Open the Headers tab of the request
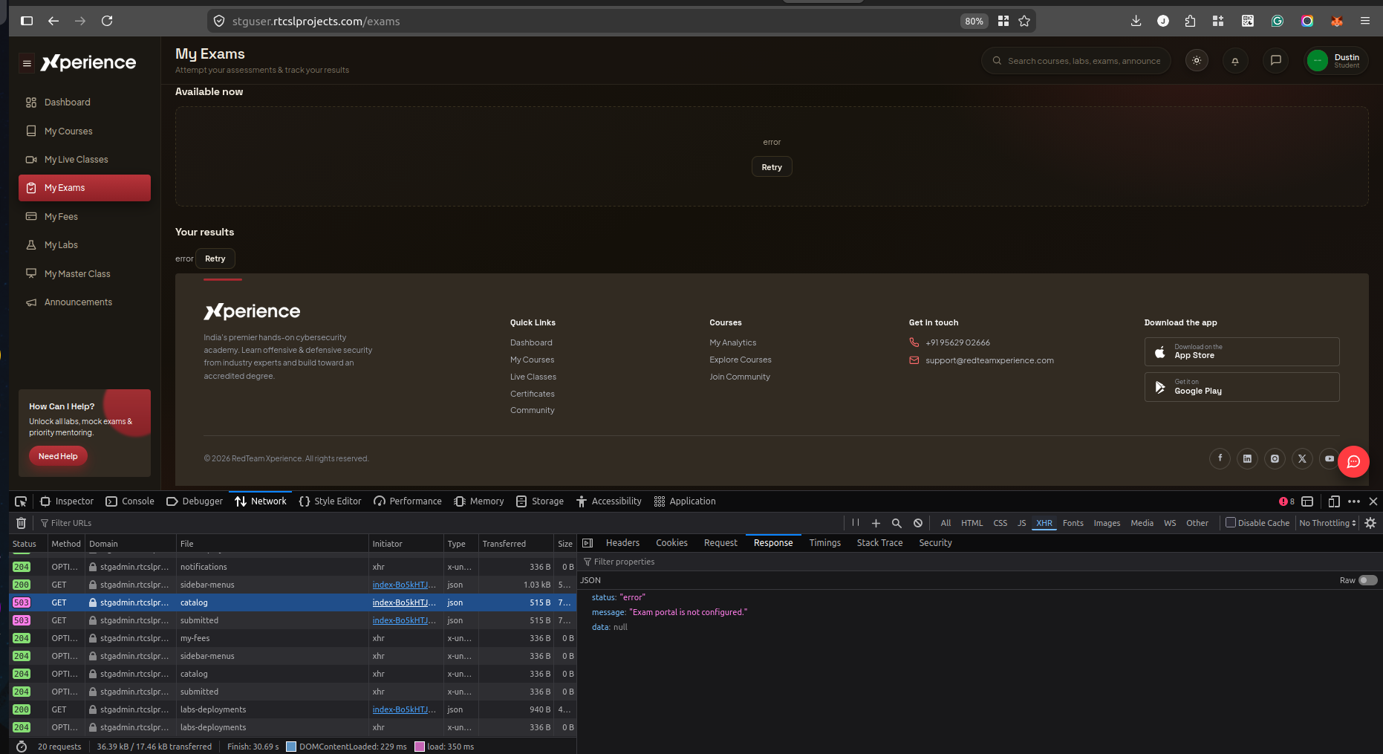 (622, 543)
